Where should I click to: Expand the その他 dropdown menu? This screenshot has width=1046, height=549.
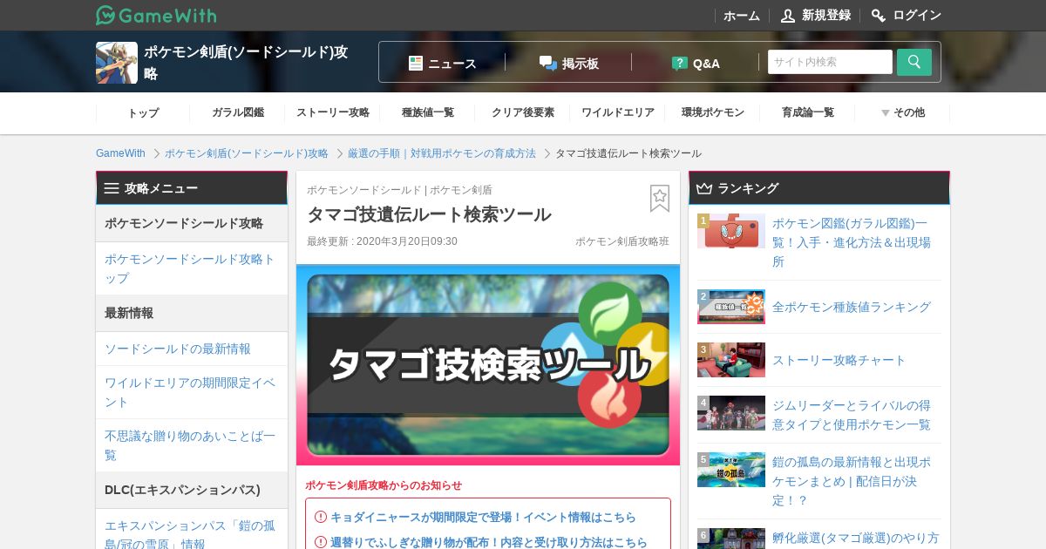[x=903, y=112]
